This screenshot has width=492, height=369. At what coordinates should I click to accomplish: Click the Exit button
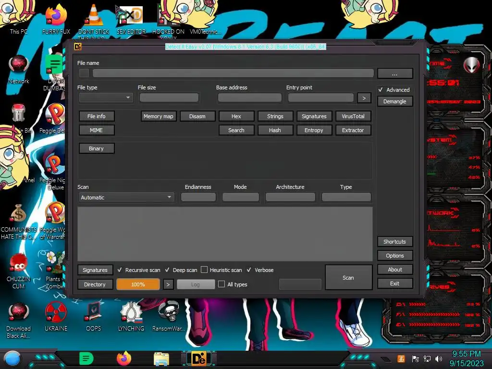tap(395, 283)
